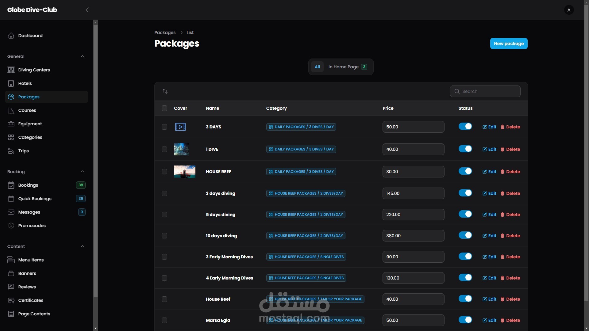Collapse the General sidebar section

pos(82,56)
